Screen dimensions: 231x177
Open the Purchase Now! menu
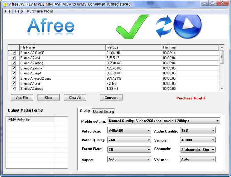(x=40, y=11)
